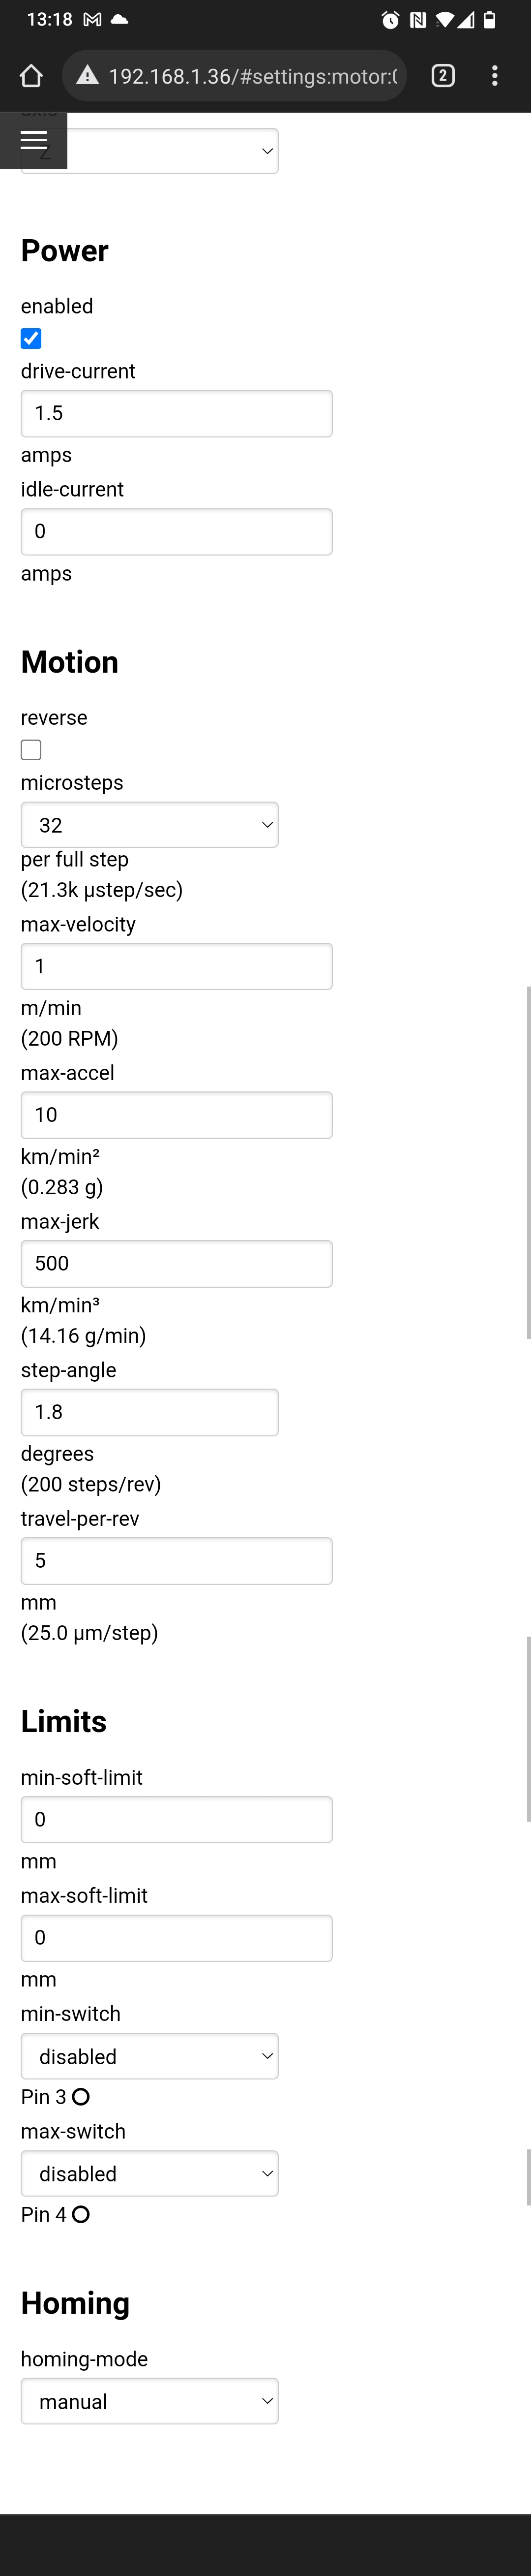This screenshot has width=531, height=2576.
Task: Click the max-jerk input field
Action: [176, 1263]
